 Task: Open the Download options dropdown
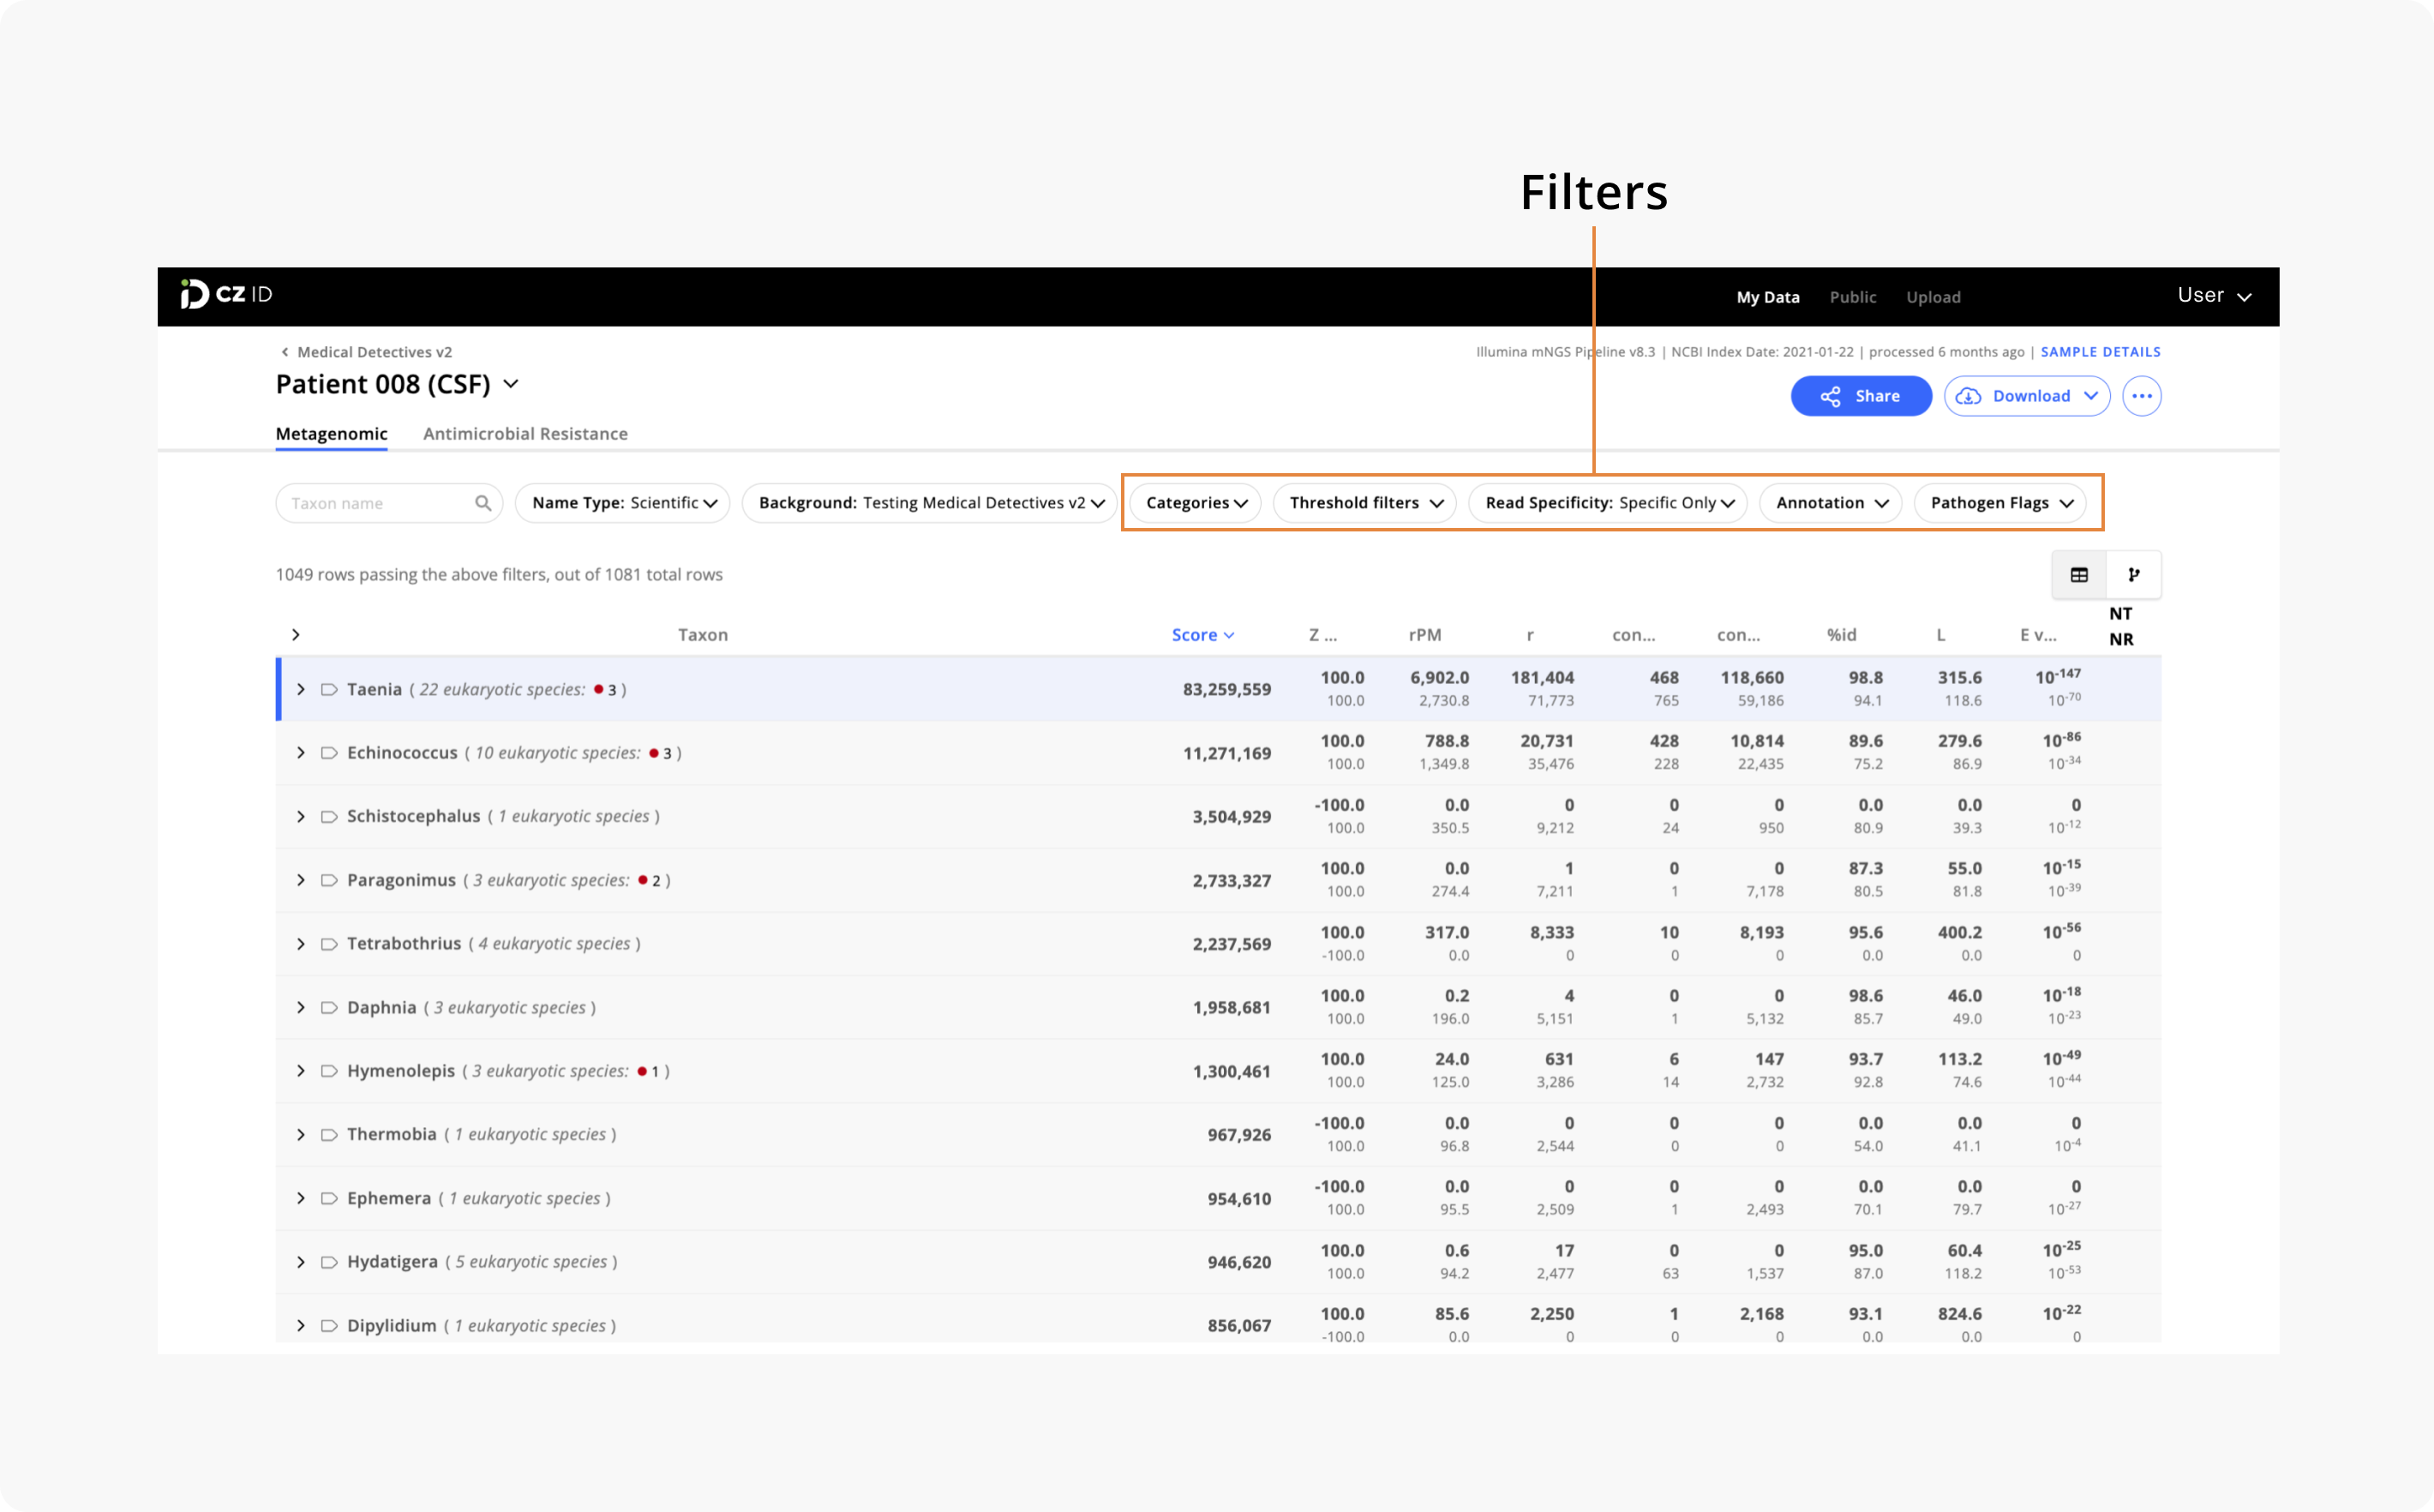tap(2026, 396)
